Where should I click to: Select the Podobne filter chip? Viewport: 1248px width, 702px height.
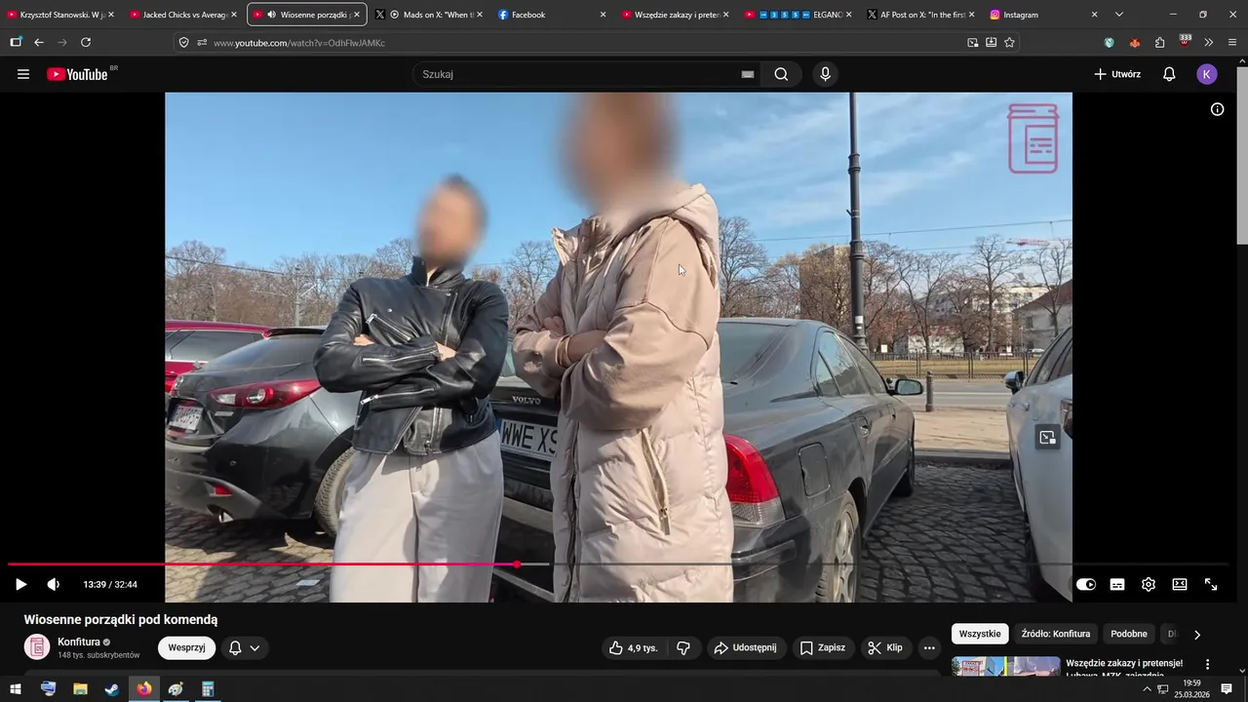tap(1129, 634)
